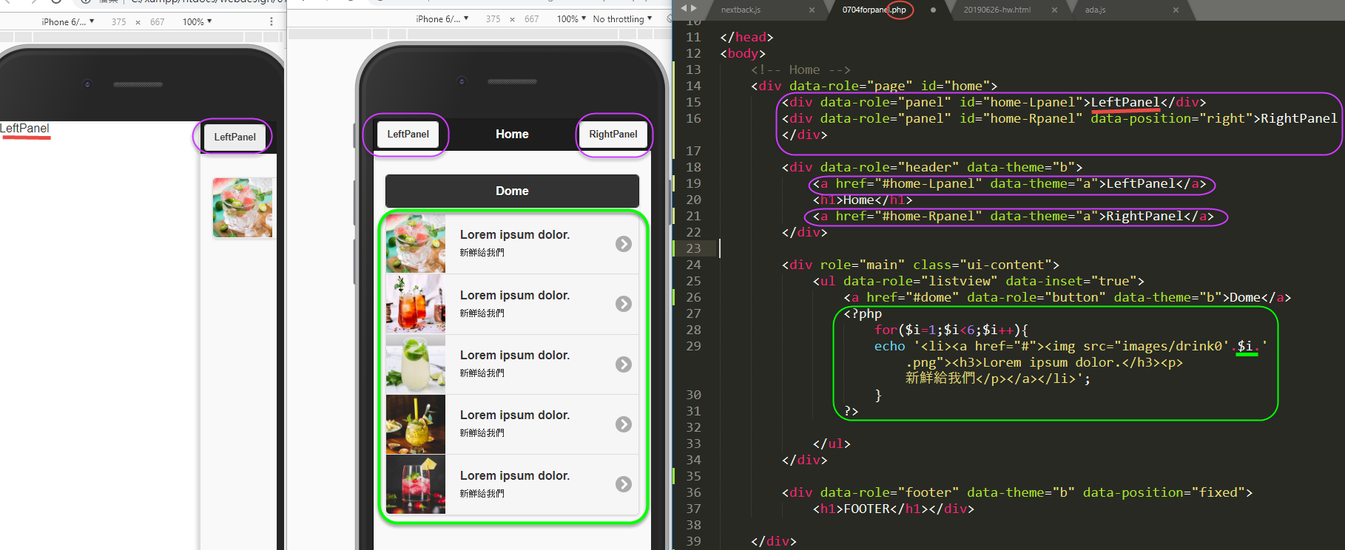Click the arrow icon on second list item
This screenshot has width=1345, height=550.
click(624, 304)
